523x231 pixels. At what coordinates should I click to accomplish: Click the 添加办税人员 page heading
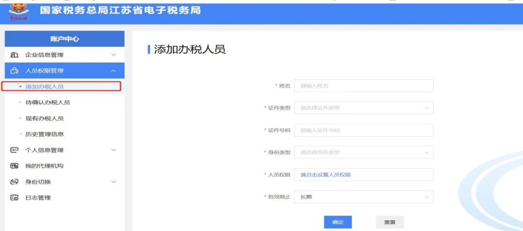(x=190, y=49)
